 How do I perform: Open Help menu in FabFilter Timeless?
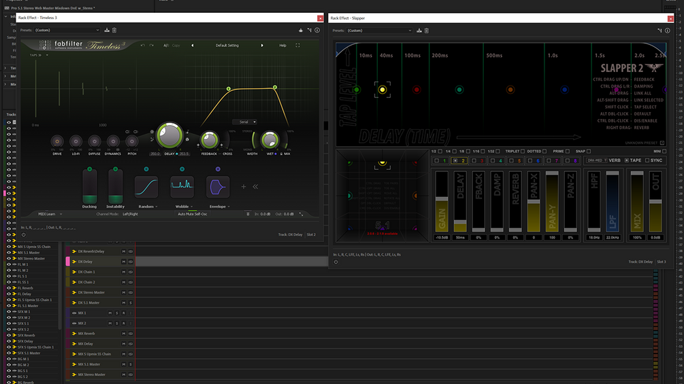click(282, 46)
